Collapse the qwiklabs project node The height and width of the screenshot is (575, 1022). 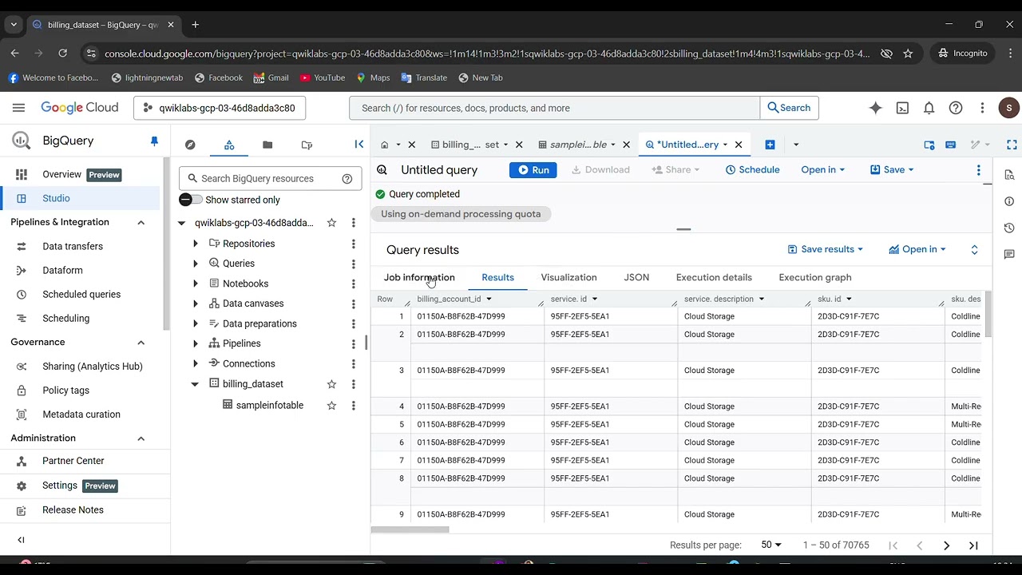tap(181, 223)
